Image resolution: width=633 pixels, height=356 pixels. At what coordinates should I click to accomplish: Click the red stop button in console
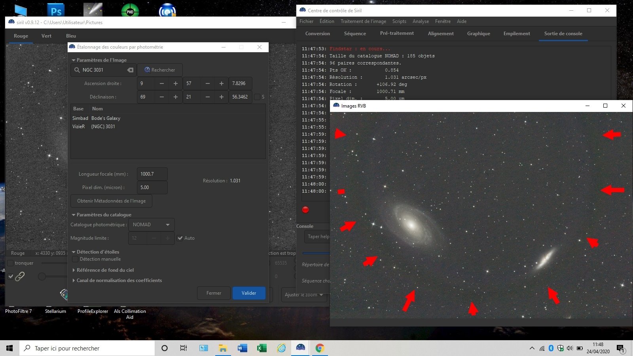coord(305,210)
